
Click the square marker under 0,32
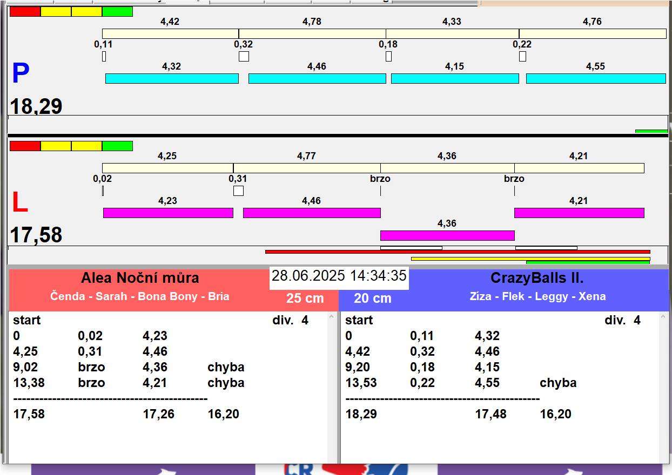coord(244,56)
